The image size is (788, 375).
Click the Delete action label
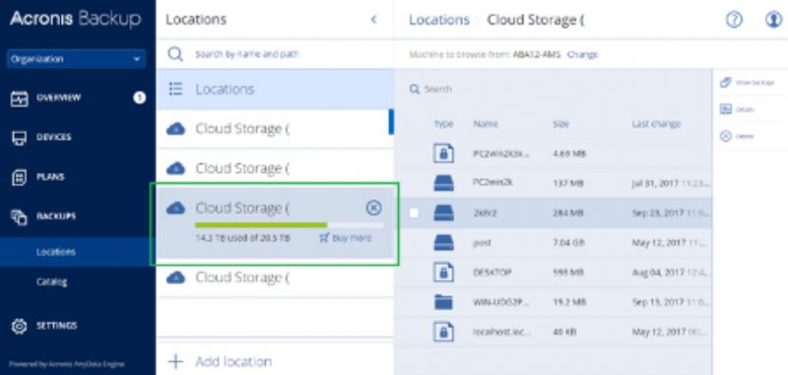745,137
